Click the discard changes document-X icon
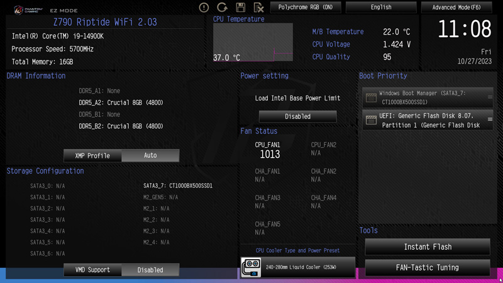Viewport: 503px width, 283px height. point(258,8)
